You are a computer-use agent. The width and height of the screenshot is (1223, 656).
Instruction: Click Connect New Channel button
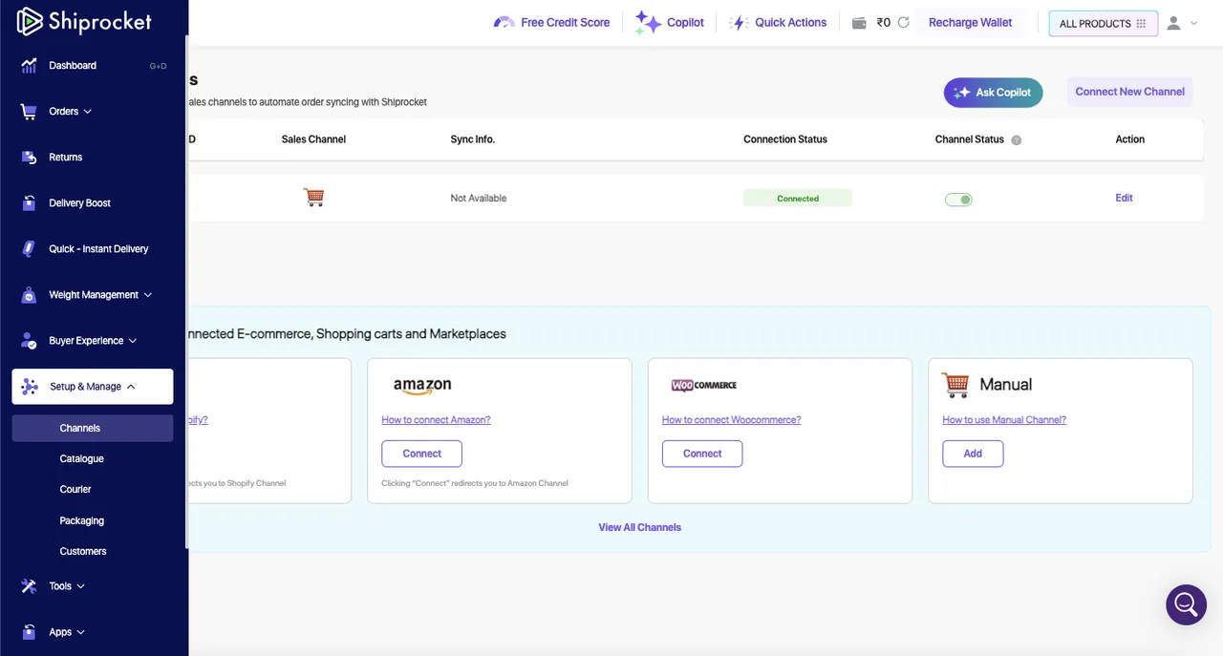1129,92
